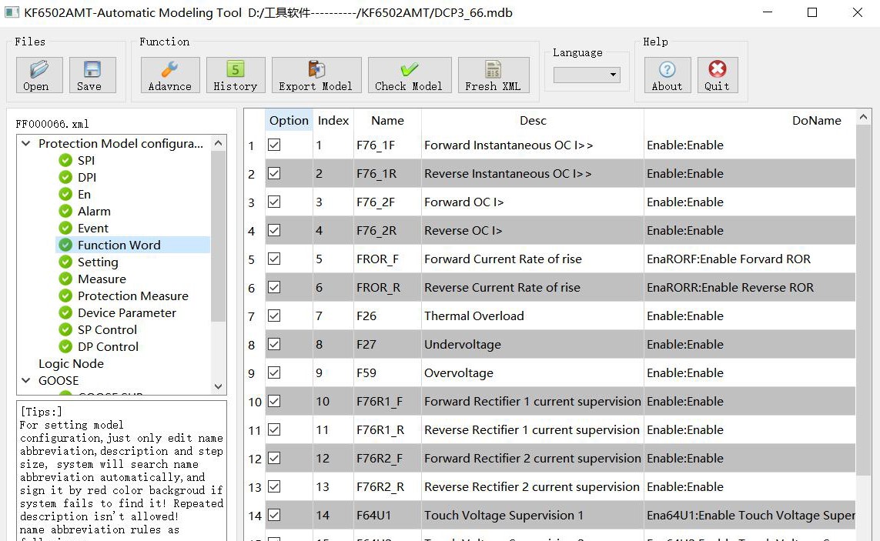
Task: Click the Desc column header
Action: 533,120
